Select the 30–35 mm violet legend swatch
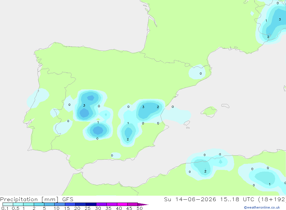This screenshot has width=286, height=210. point(102,204)
